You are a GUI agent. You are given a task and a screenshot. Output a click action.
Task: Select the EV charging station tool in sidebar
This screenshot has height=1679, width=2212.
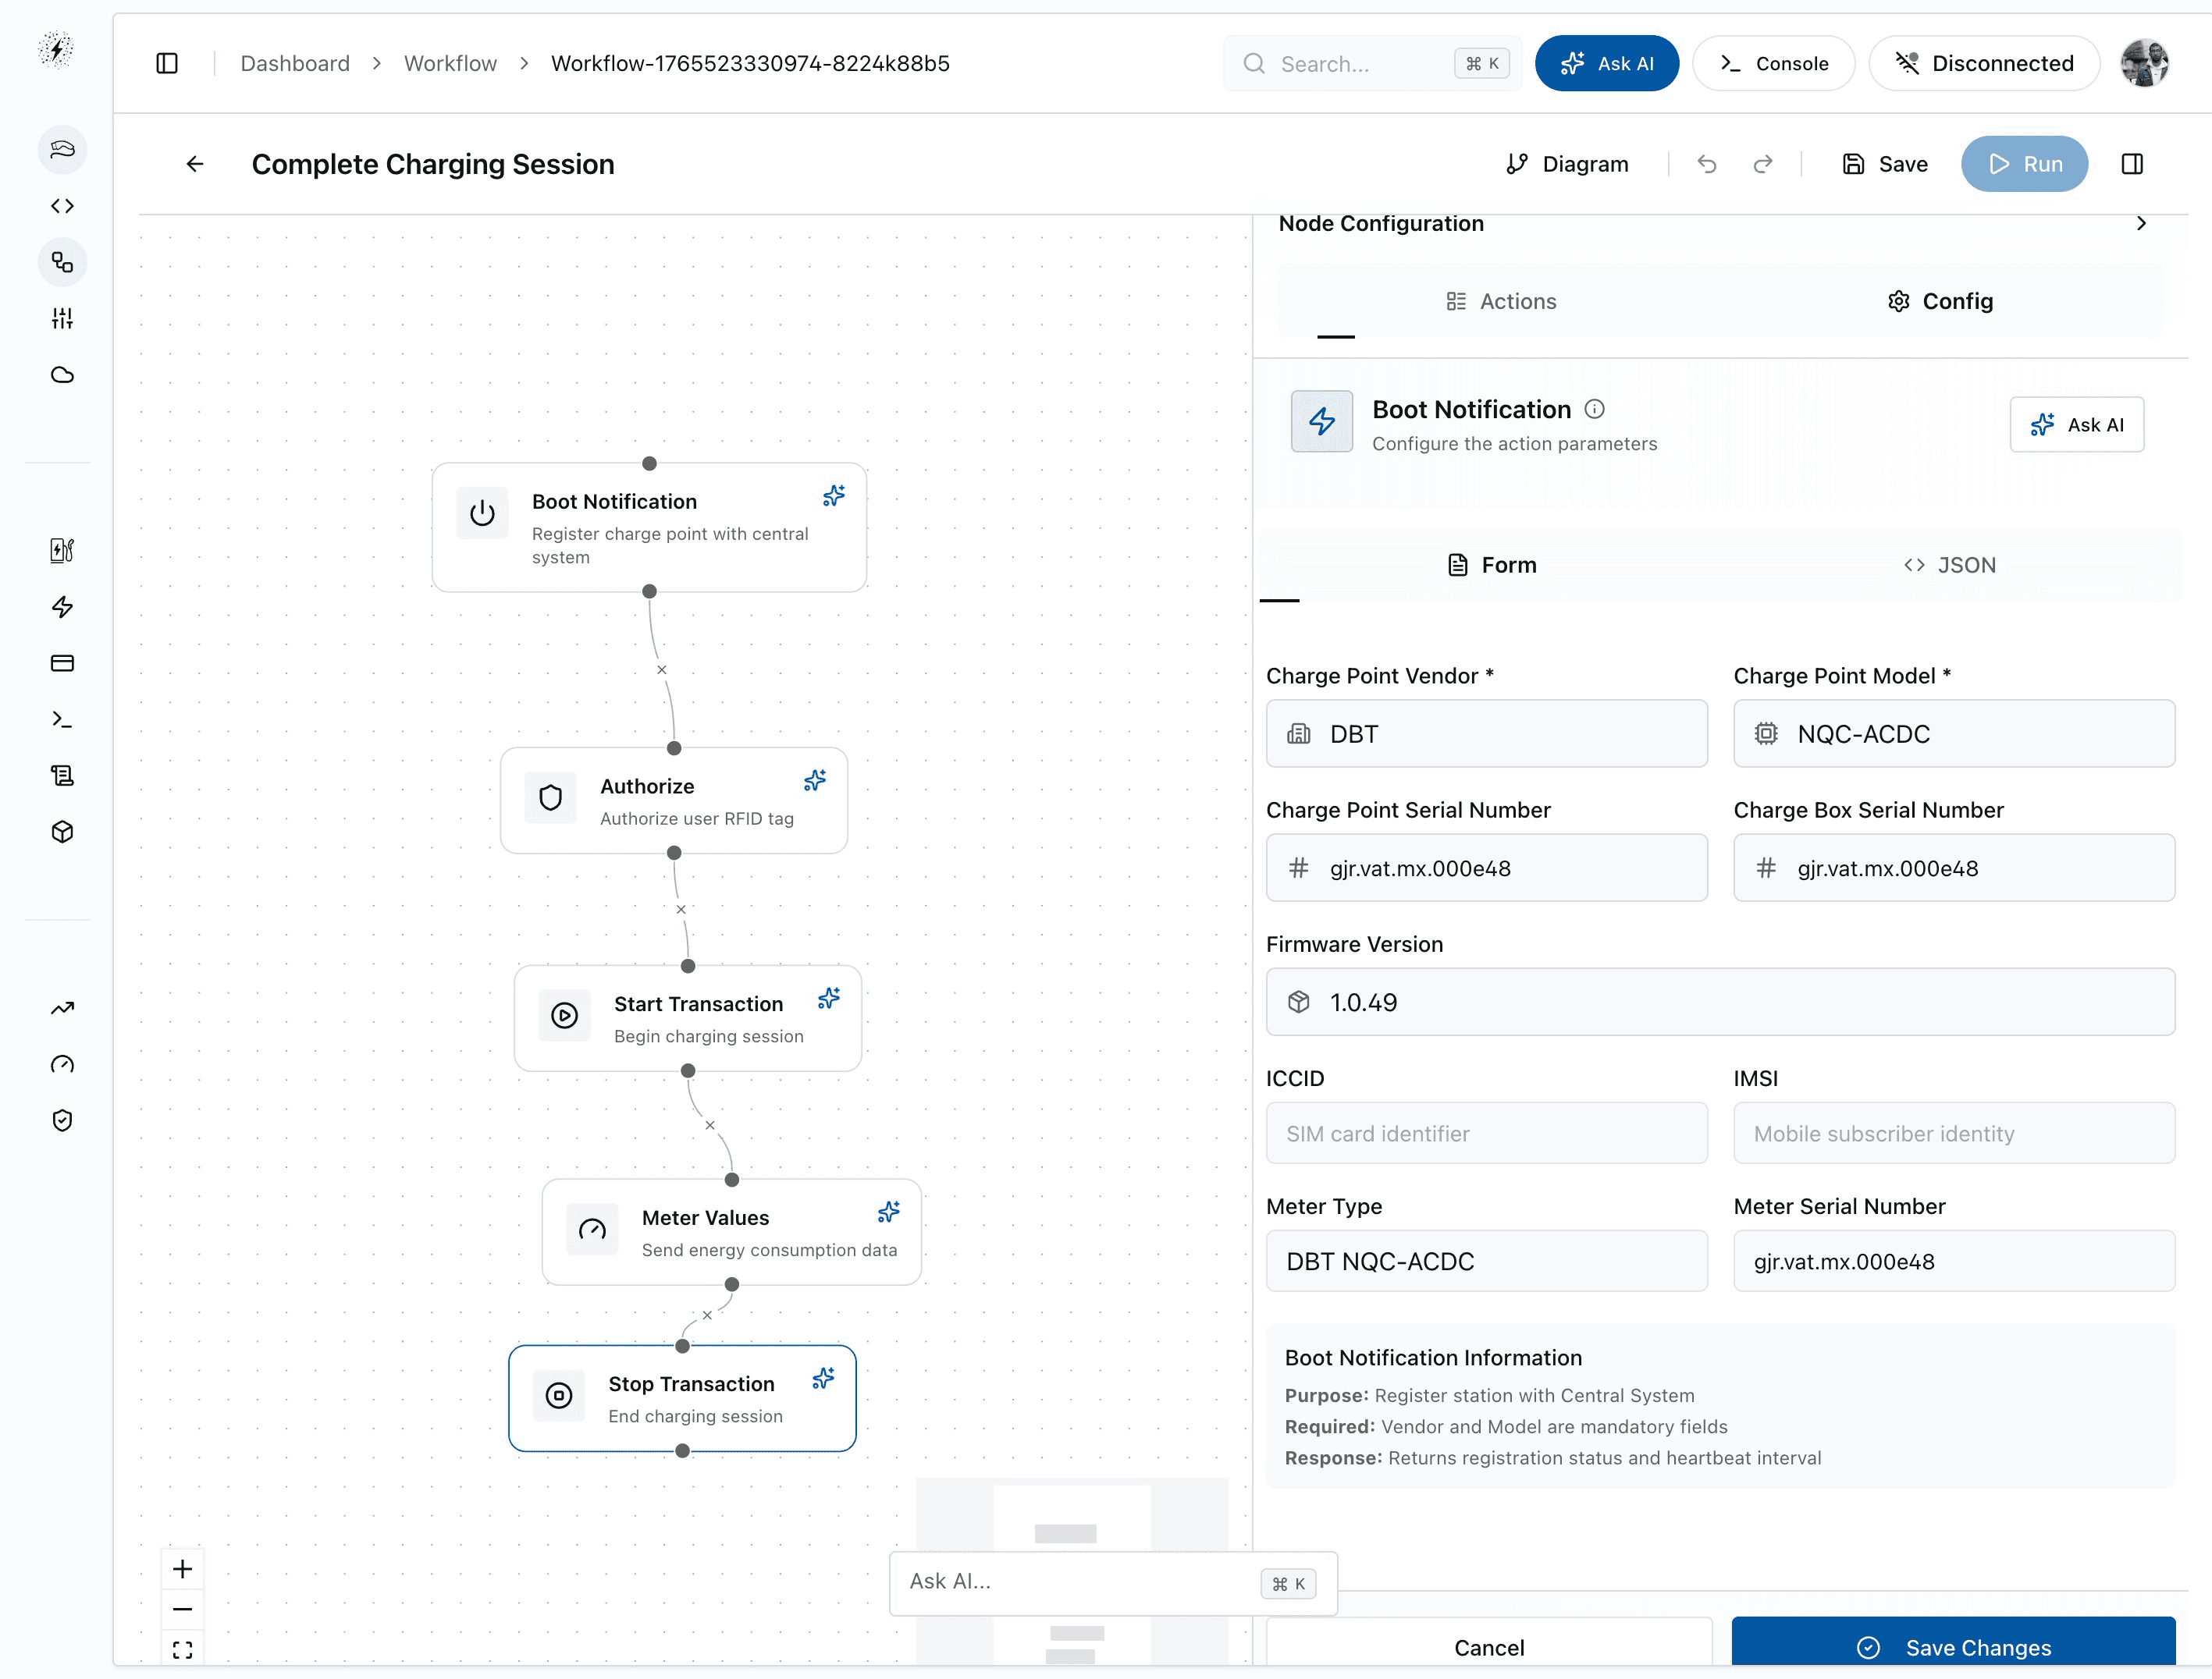pyautogui.click(x=62, y=550)
